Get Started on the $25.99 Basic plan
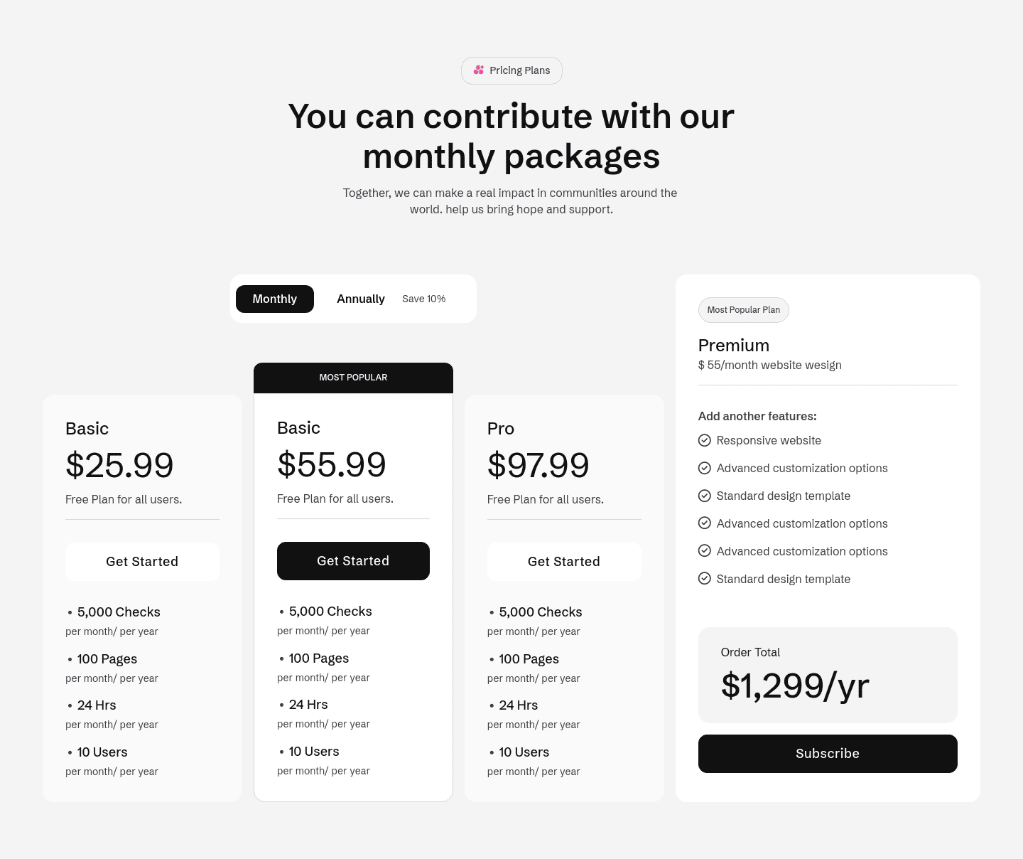The image size is (1023, 859). [142, 561]
